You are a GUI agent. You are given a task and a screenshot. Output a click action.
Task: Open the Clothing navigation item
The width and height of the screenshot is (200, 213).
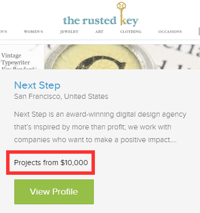(x=131, y=32)
